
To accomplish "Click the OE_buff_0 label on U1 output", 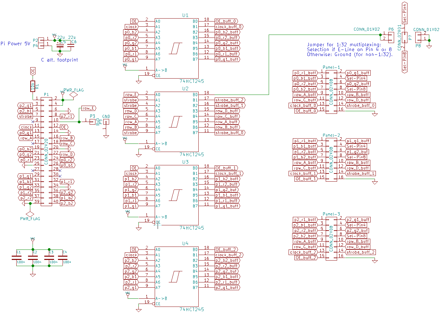I will point(225,21).
